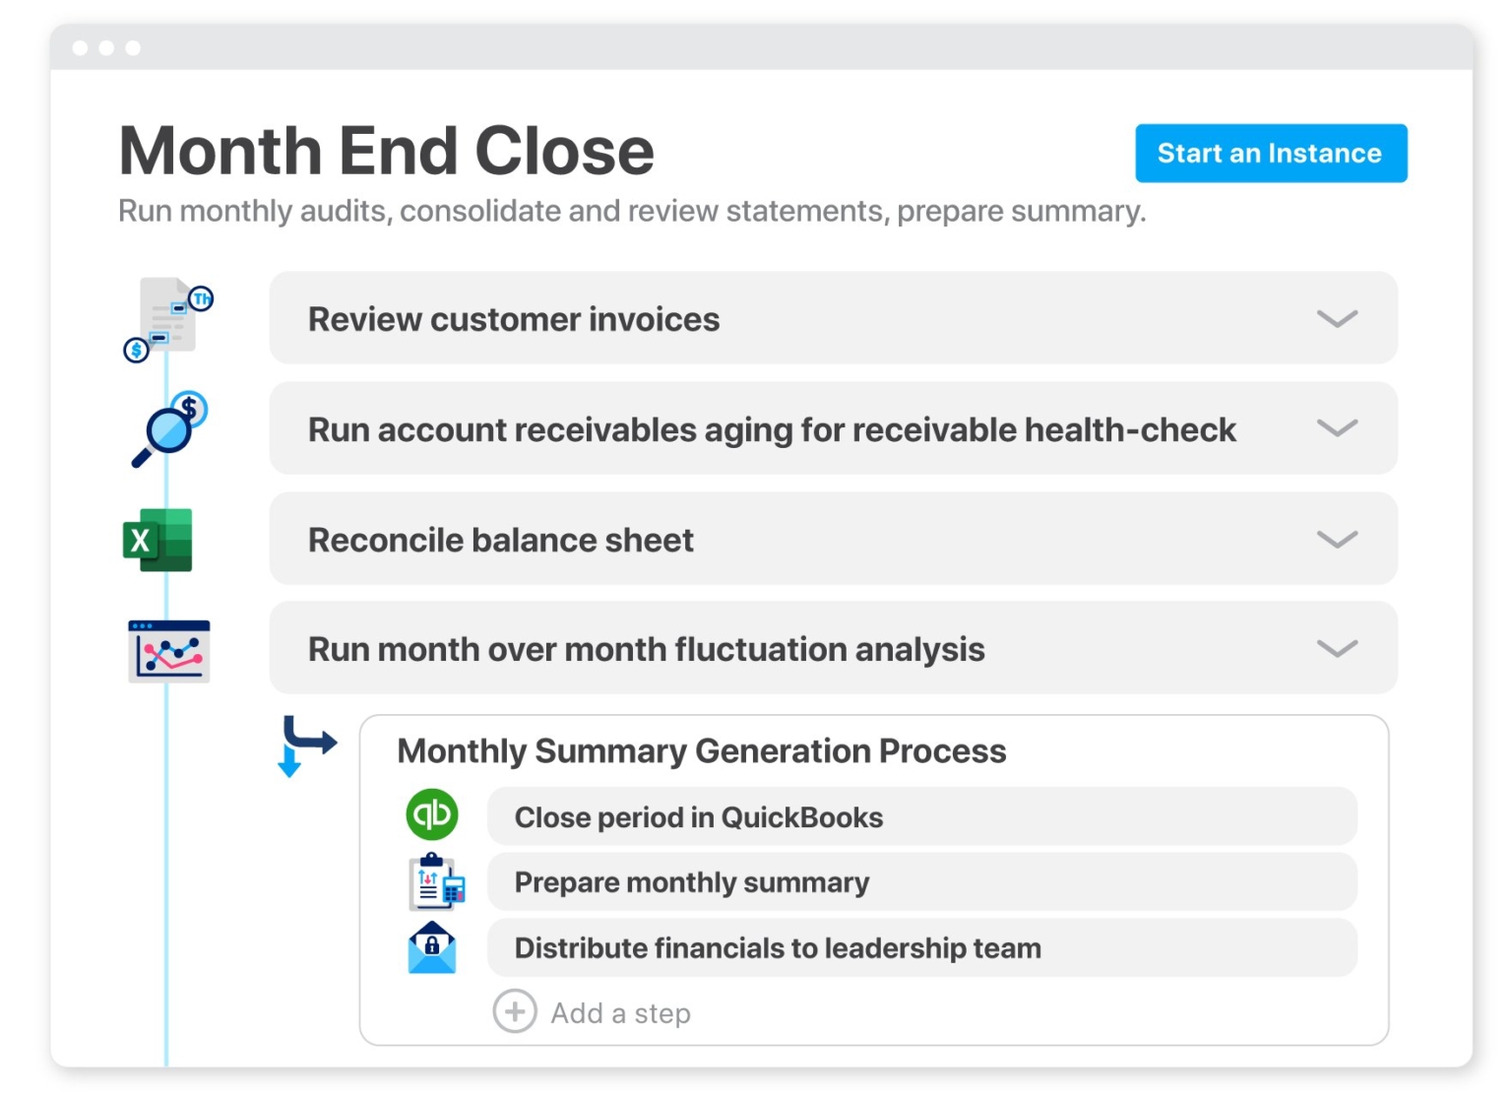Viewport: 1512px width, 1102px height.
Task: Click the window control dots at top left
Action: [x=106, y=47]
